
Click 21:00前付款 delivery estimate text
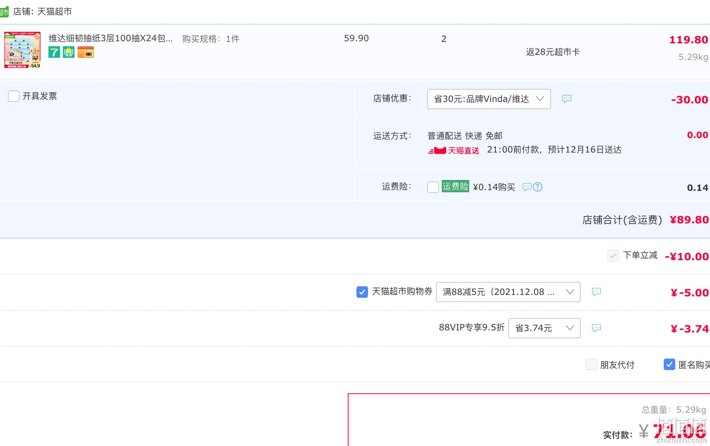point(554,150)
